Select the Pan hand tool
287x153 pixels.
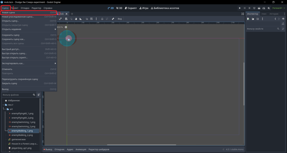[76, 19]
